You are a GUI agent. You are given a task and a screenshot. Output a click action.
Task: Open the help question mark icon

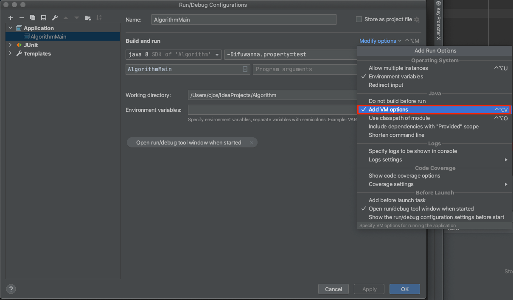[x=11, y=289]
